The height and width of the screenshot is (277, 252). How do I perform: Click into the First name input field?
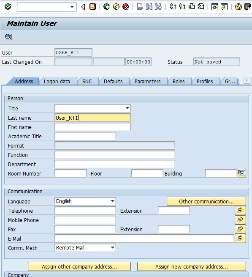[x=92, y=127]
